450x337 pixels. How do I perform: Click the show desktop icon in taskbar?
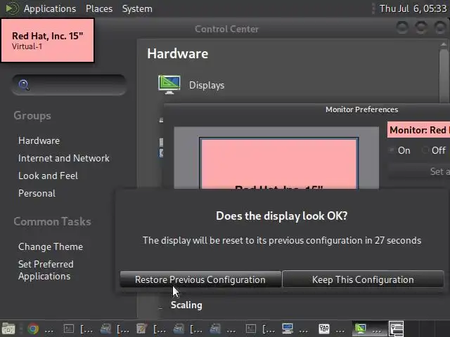click(8, 329)
